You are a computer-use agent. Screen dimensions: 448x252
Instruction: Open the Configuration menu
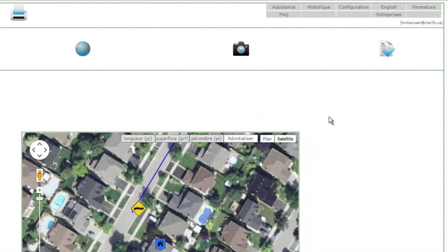[353, 7]
